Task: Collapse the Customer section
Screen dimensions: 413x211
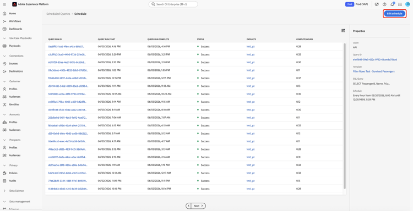Action: (4, 81)
